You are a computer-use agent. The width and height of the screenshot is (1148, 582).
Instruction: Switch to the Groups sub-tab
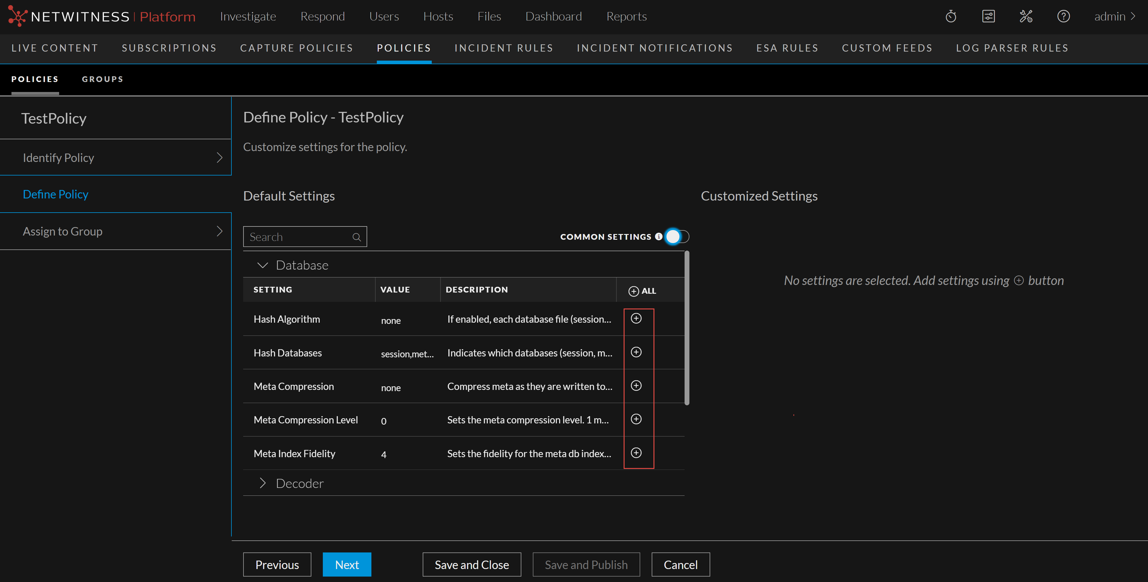tap(103, 79)
